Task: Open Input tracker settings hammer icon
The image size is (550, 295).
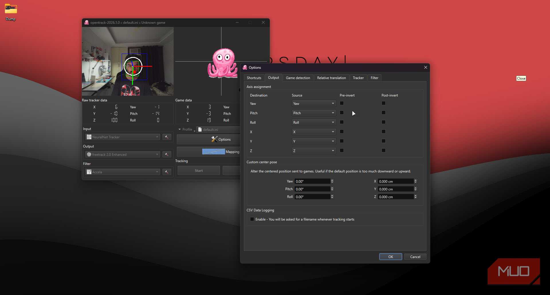Action: 167,137
